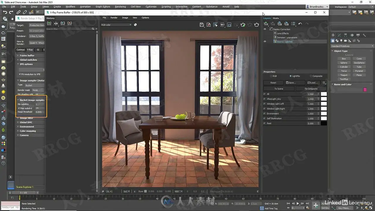Expand the Color mapping rollout

point(28,131)
